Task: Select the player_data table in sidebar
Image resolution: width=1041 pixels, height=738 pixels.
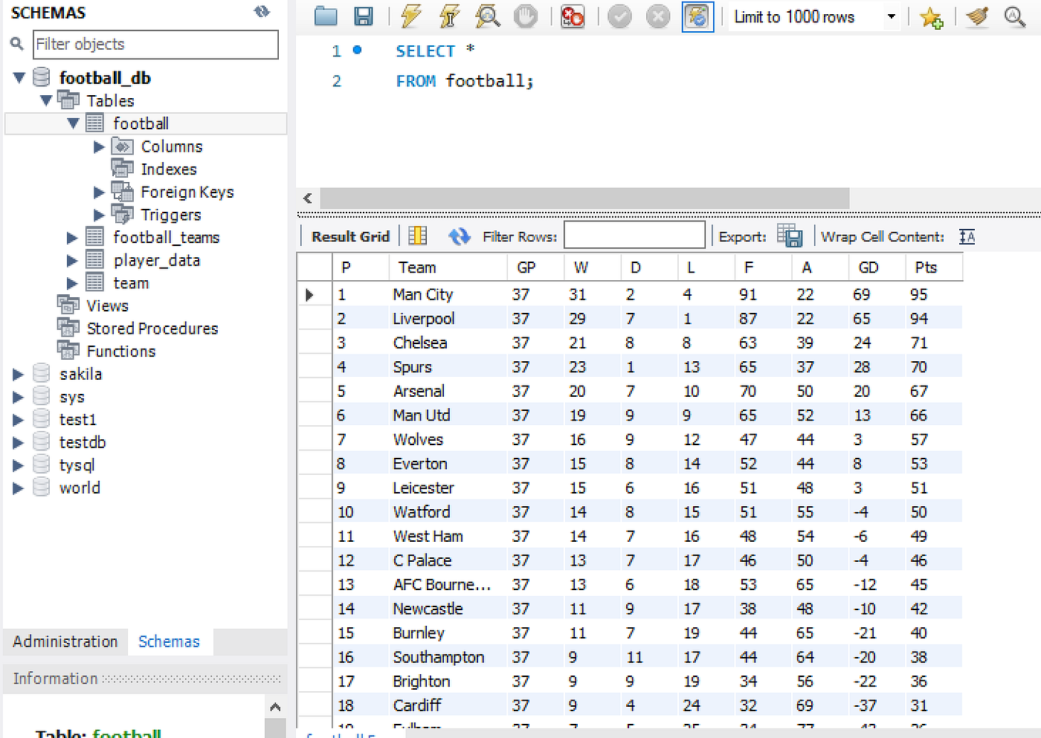Action: 157,260
